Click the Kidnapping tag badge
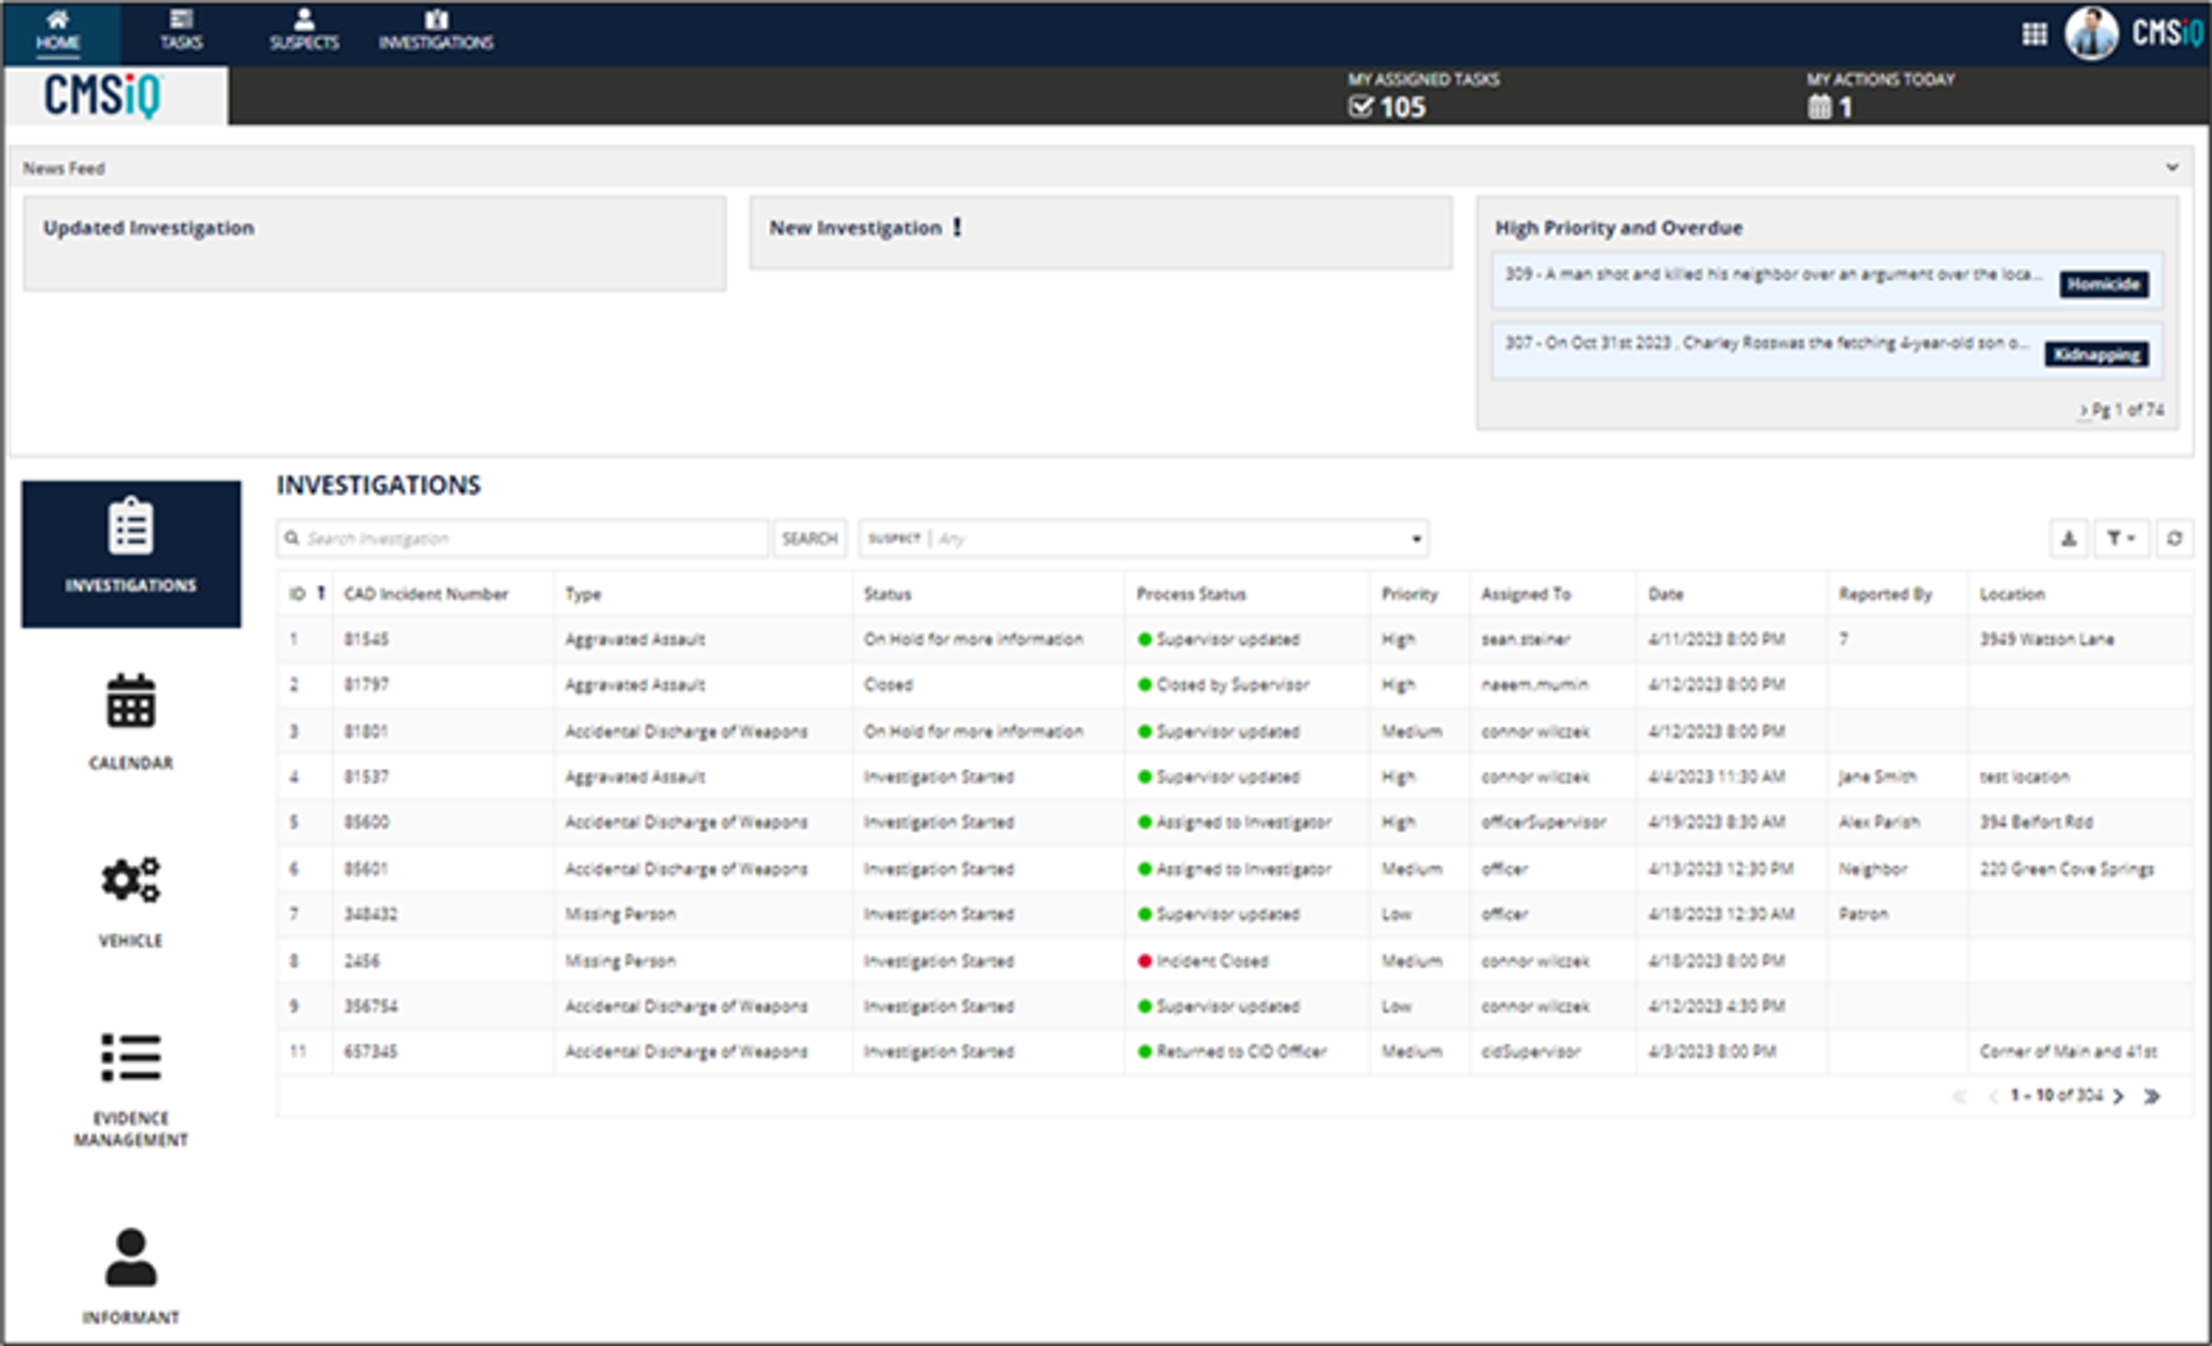 (2096, 354)
